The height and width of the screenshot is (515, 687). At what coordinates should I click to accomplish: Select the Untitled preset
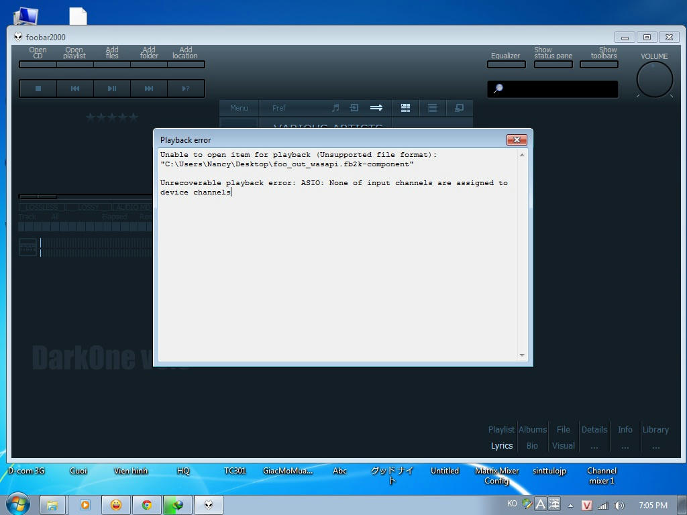tap(445, 471)
